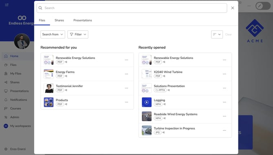
Task: Open more options for Turbine Inspection in Progress
Action: click(x=225, y=130)
